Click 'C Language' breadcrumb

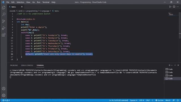point(44,11)
